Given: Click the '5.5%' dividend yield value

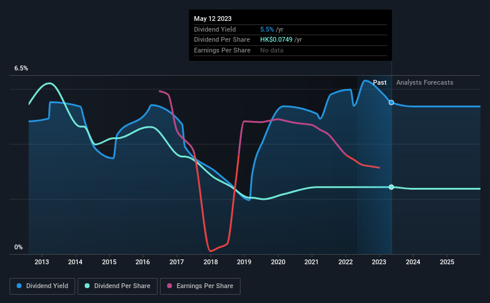Looking at the screenshot, I should tap(267, 29).
